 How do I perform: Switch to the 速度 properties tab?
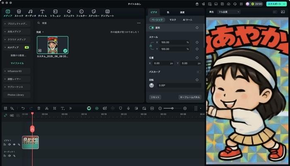[182, 12]
